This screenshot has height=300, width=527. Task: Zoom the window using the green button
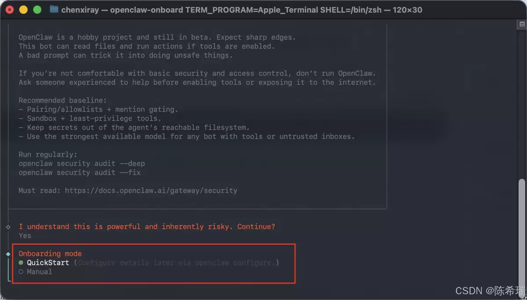(x=37, y=10)
